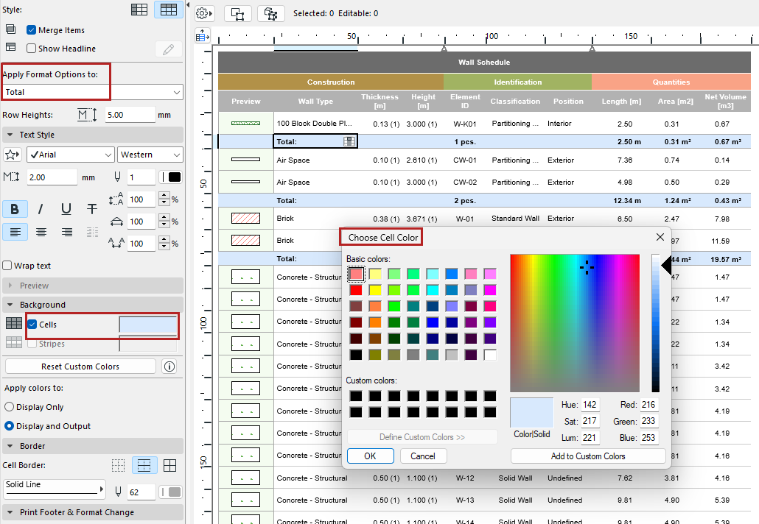This screenshot has width=759, height=524.
Task: Select the Display Only radio button
Action: 10,407
